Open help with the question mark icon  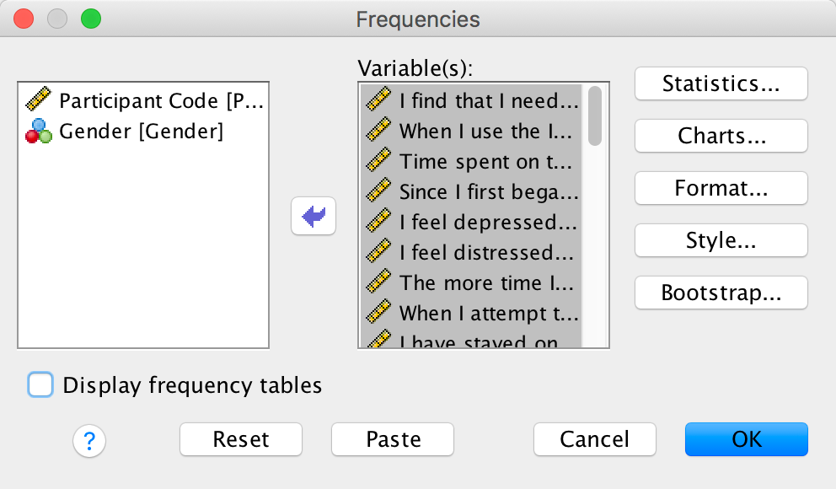click(89, 439)
